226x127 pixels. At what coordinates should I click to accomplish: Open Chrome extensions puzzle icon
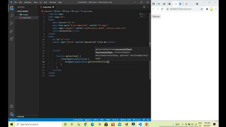coord(207,9)
